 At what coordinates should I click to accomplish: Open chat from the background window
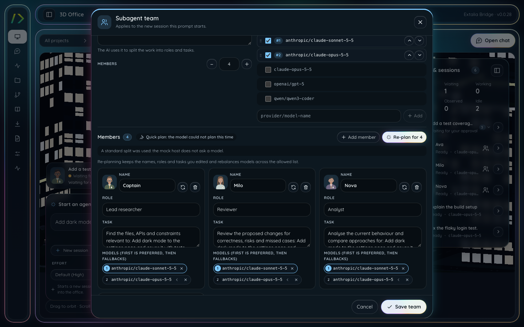(x=493, y=41)
